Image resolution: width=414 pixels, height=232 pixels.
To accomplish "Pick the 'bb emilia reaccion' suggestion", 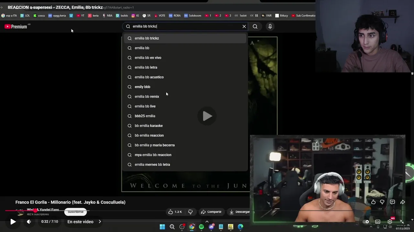I will pos(185,135).
